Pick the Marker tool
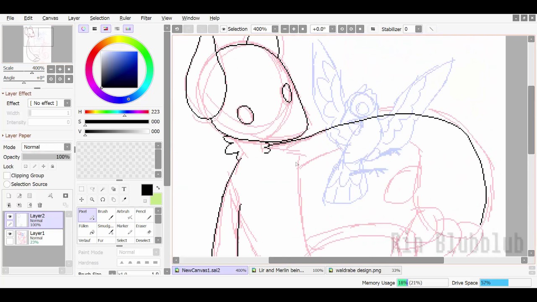This screenshot has width=537, height=302. click(x=125, y=229)
